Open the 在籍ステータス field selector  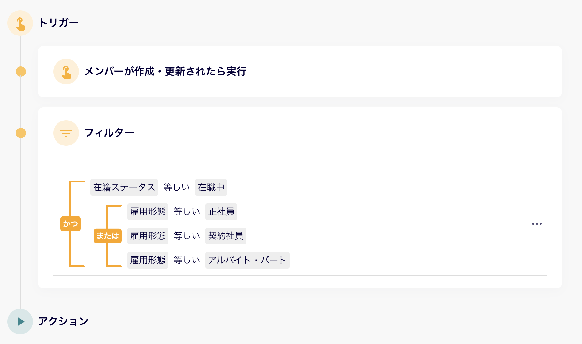tap(124, 187)
